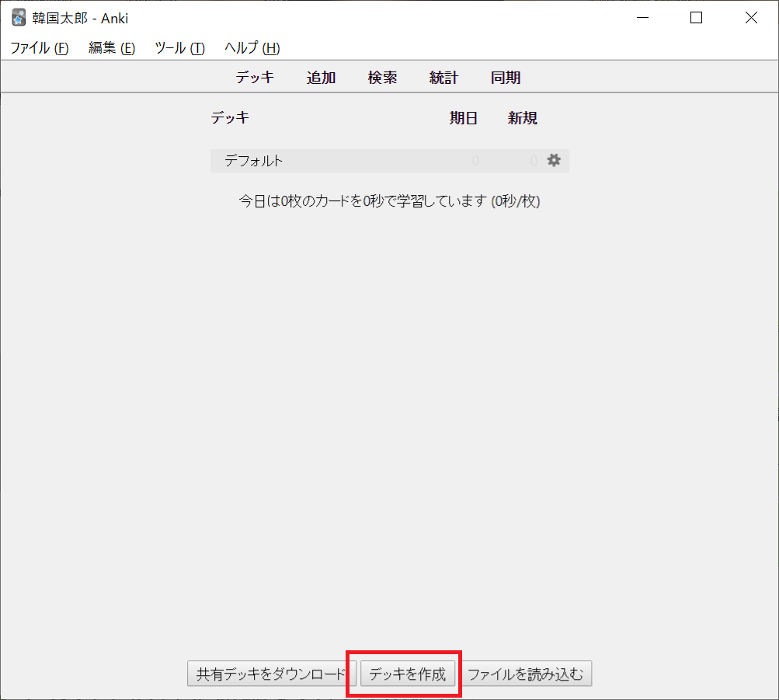The width and height of the screenshot is (779, 700).
Task: Open 検索 card browser
Action: click(x=383, y=78)
